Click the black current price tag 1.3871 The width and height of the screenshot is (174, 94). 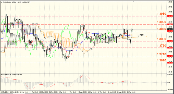pos(170,29)
